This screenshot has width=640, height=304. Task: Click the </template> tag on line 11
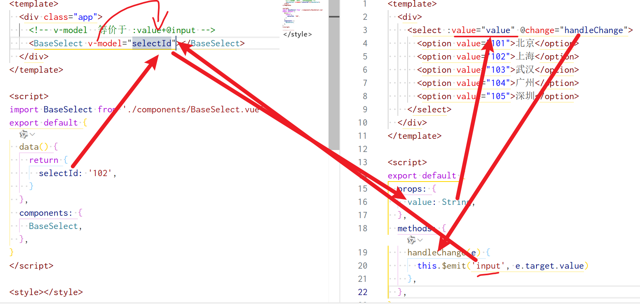[415, 136]
